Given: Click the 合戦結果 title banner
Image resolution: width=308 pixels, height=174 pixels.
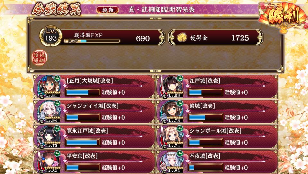Looking at the screenshot, I should [x=56, y=9].
